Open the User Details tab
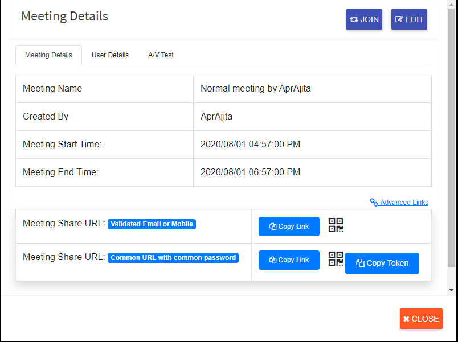This screenshot has width=458, height=342. (110, 55)
